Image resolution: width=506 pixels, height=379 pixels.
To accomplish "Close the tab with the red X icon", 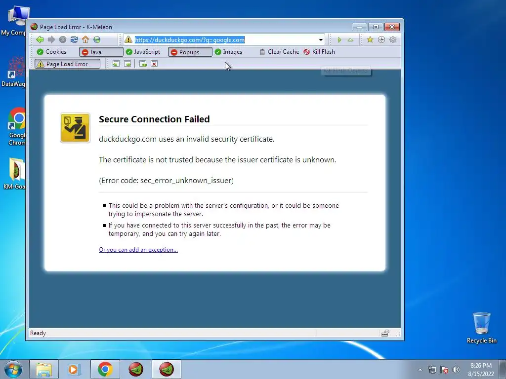I will click(154, 64).
